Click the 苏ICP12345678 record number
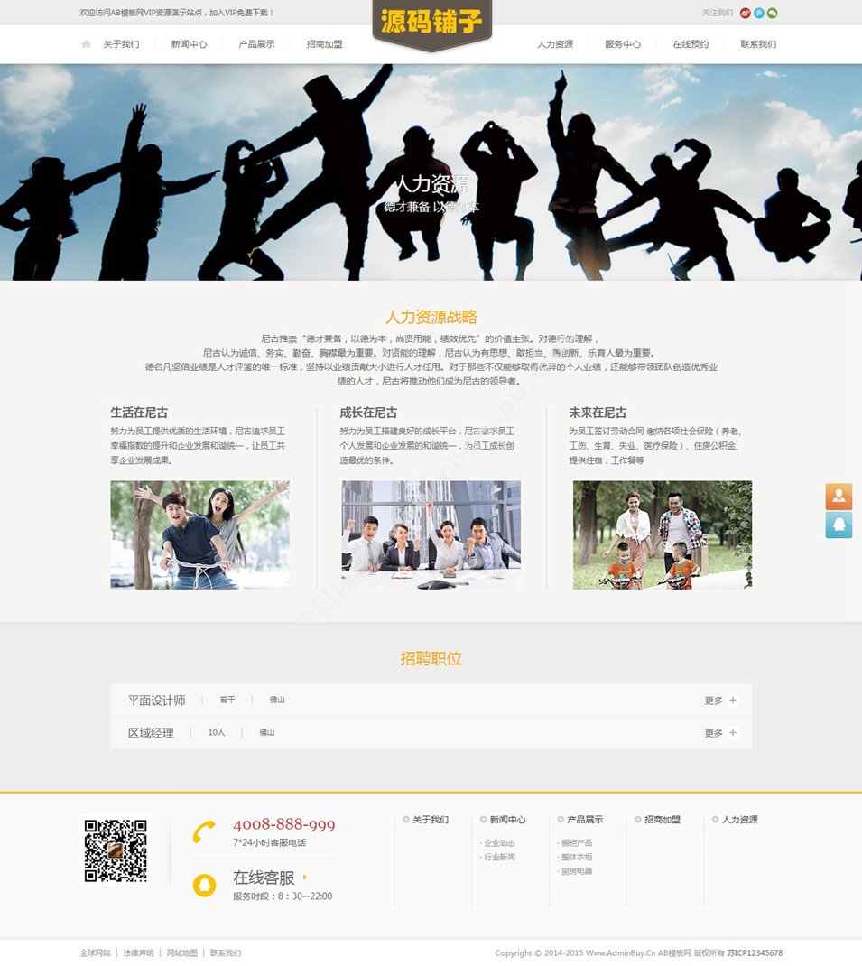This screenshot has height=966, width=862. coord(755,953)
